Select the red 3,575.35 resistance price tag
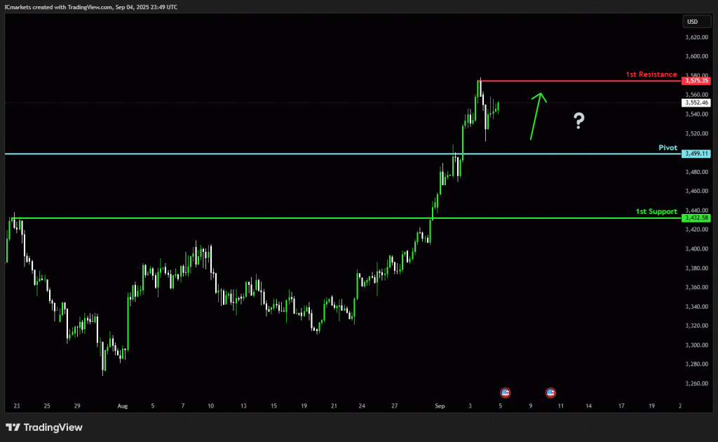718x442 pixels. [696, 81]
